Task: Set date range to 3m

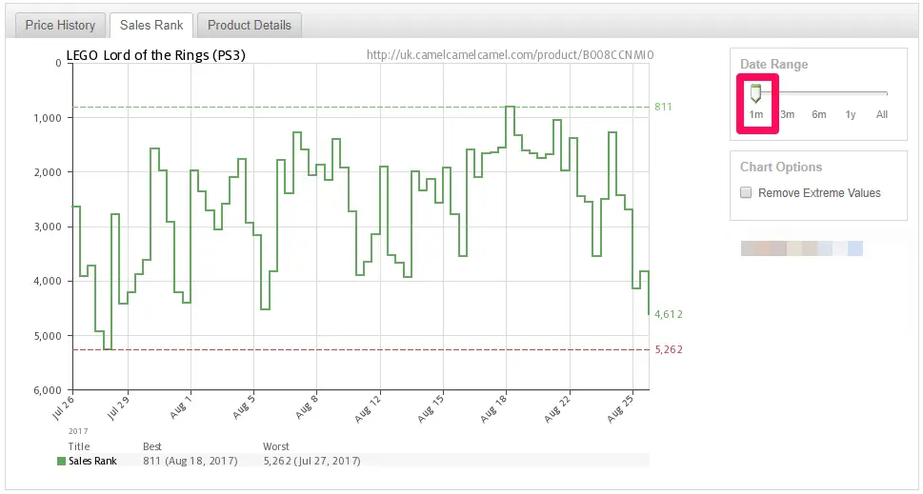Action: click(x=787, y=114)
